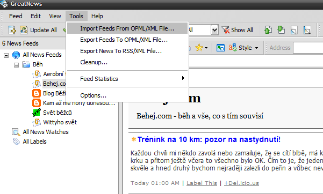Click the Blogger icon of Blog Běž feed
323x194 pixels.
click(x=37, y=93)
